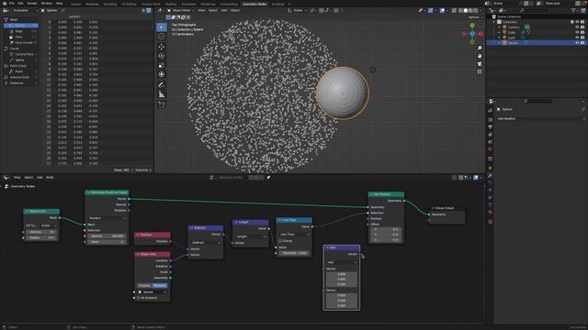Select the Move tool in viewport toolbar
Image resolution: width=588 pixels, height=330 pixels.
click(162, 47)
